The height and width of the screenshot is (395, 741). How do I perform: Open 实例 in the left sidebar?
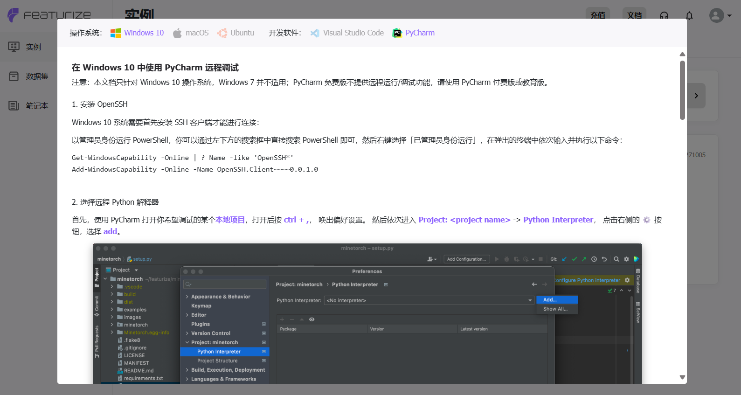click(28, 47)
